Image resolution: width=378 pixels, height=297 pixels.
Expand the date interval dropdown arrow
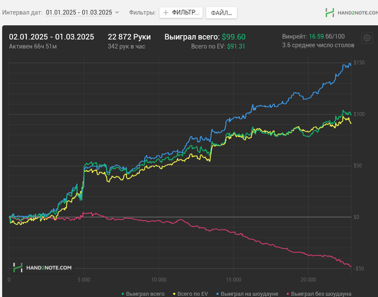[x=117, y=12]
